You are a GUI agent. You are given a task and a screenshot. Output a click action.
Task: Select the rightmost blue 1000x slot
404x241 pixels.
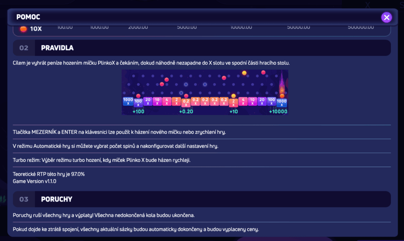coord(282,102)
